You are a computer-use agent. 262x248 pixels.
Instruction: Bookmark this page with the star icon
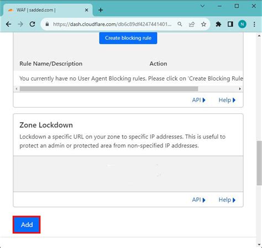pyautogui.click(x=203, y=24)
